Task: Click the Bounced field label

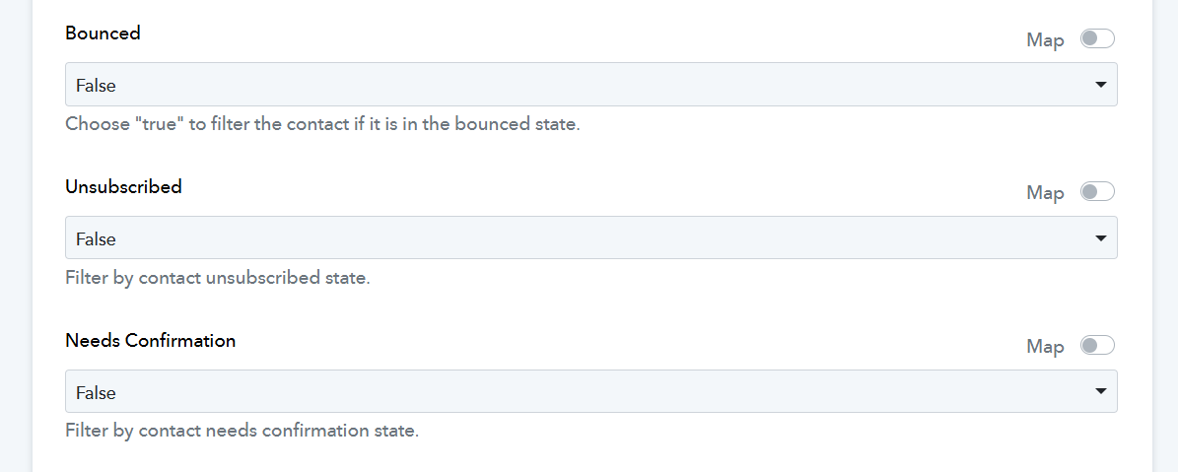Action: (103, 34)
